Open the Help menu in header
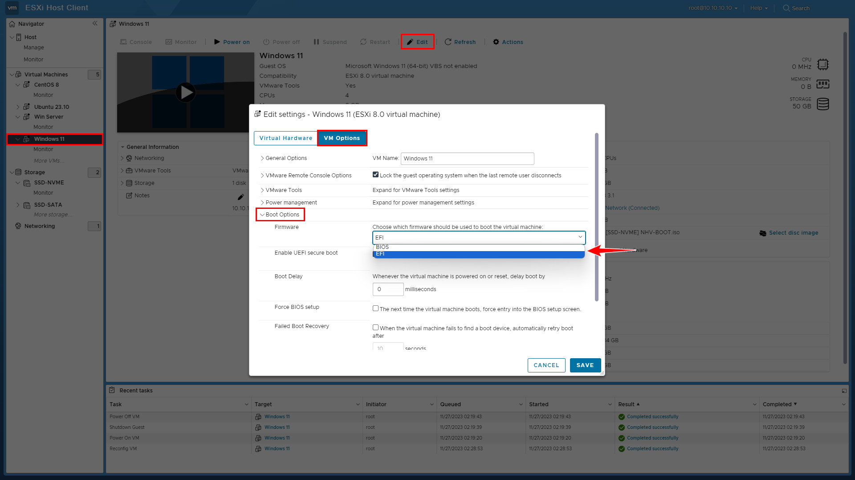The height and width of the screenshot is (480, 855). point(758,8)
